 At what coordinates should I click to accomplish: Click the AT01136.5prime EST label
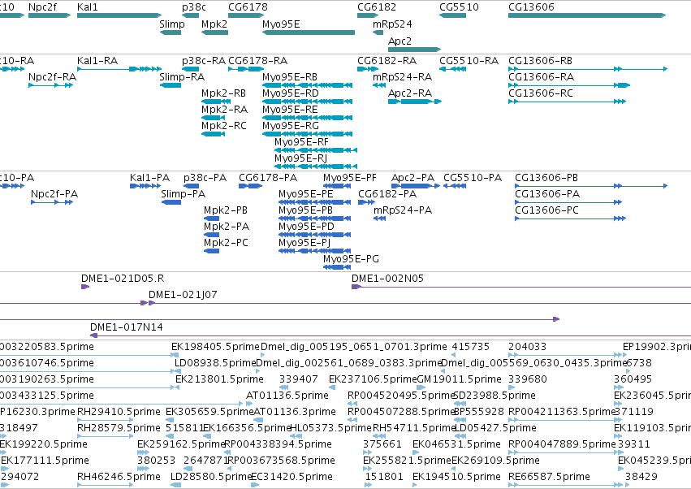point(287,395)
